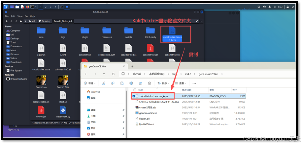Select Documents in Thunar sidebar
The image size is (302, 144).
point(14,46)
